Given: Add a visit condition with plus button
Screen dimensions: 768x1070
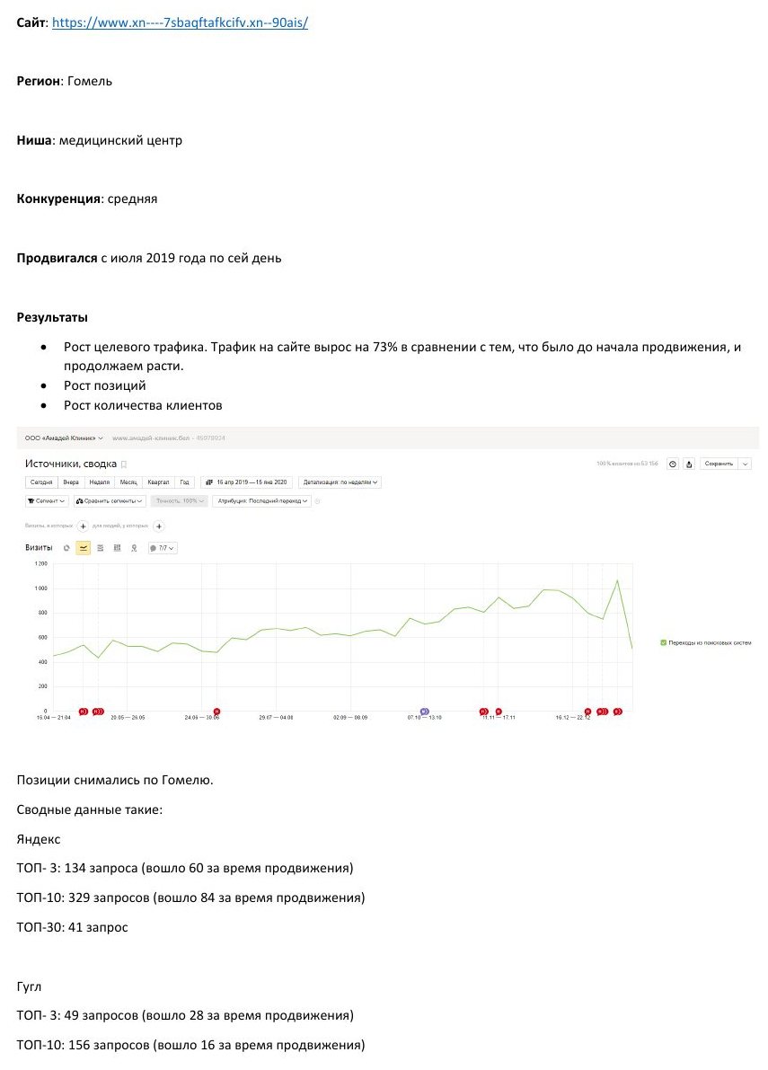Looking at the screenshot, I should pyautogui.click(x=84, y=526).
